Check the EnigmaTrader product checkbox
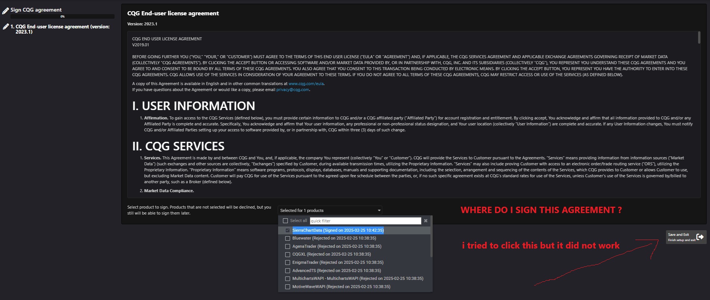This screenshot has width=710, height=300. pyautogui.click(x=287, y=263)
